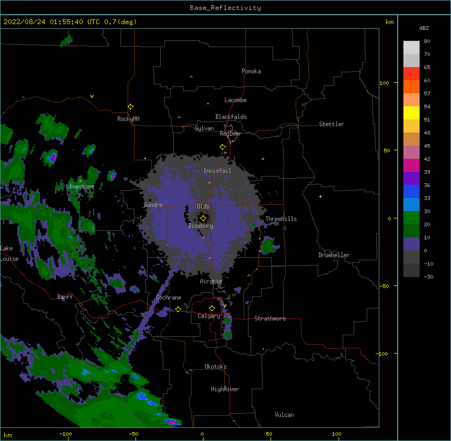Click the Drumheller town label

pyautogui.click(x=334, y=255)
